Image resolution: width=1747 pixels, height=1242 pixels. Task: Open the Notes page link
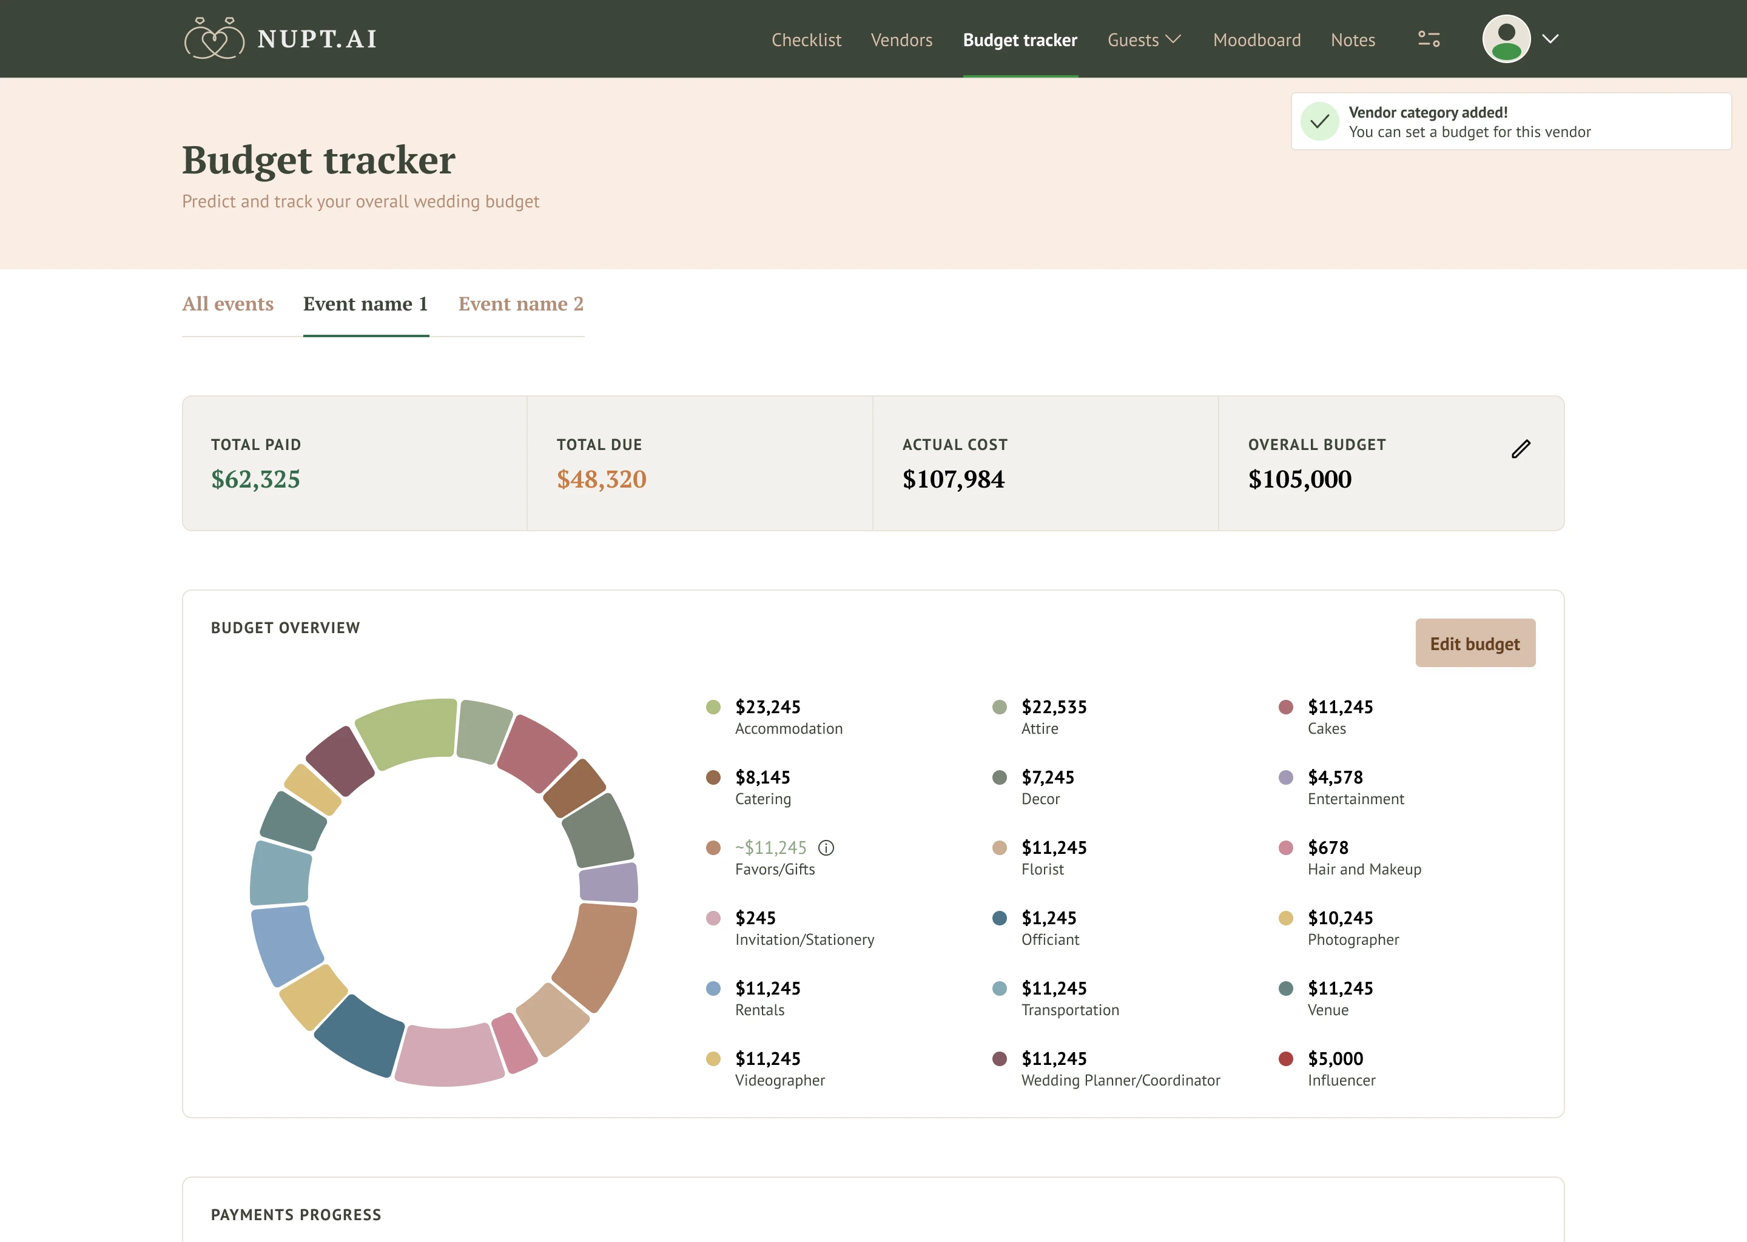1352,40
